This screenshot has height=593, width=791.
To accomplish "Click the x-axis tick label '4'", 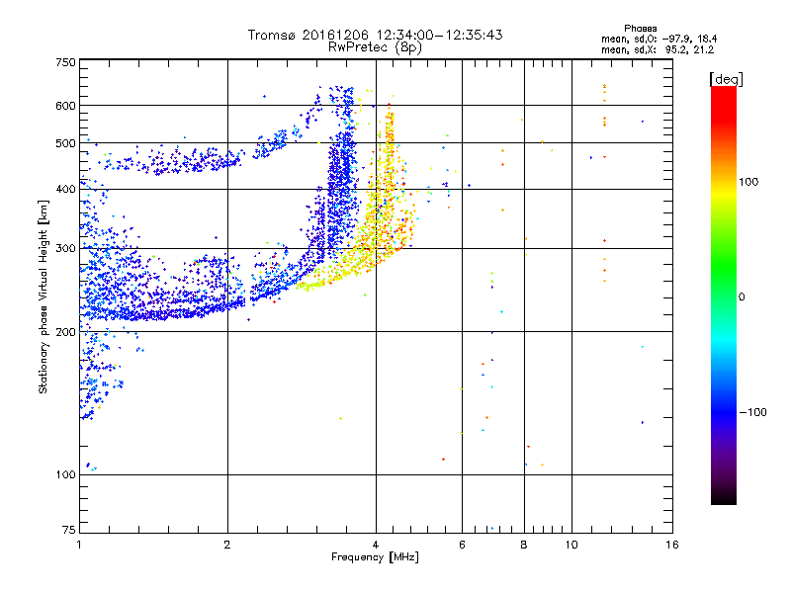I will click(x=376, y=545).
